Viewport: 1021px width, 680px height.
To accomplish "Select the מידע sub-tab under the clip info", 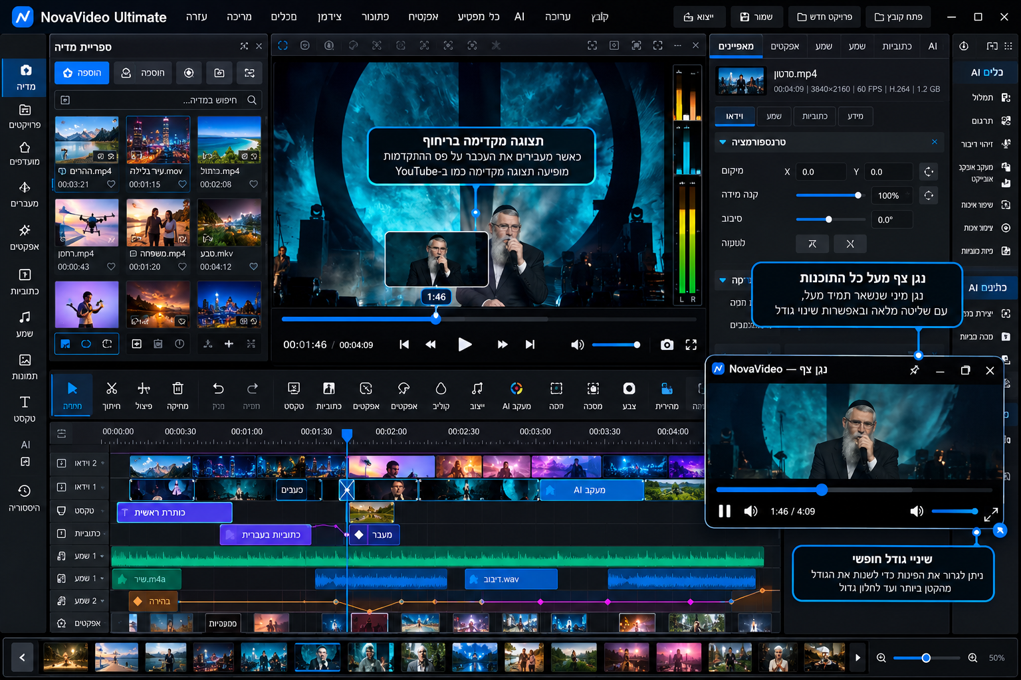I will [x=855, y=116].
